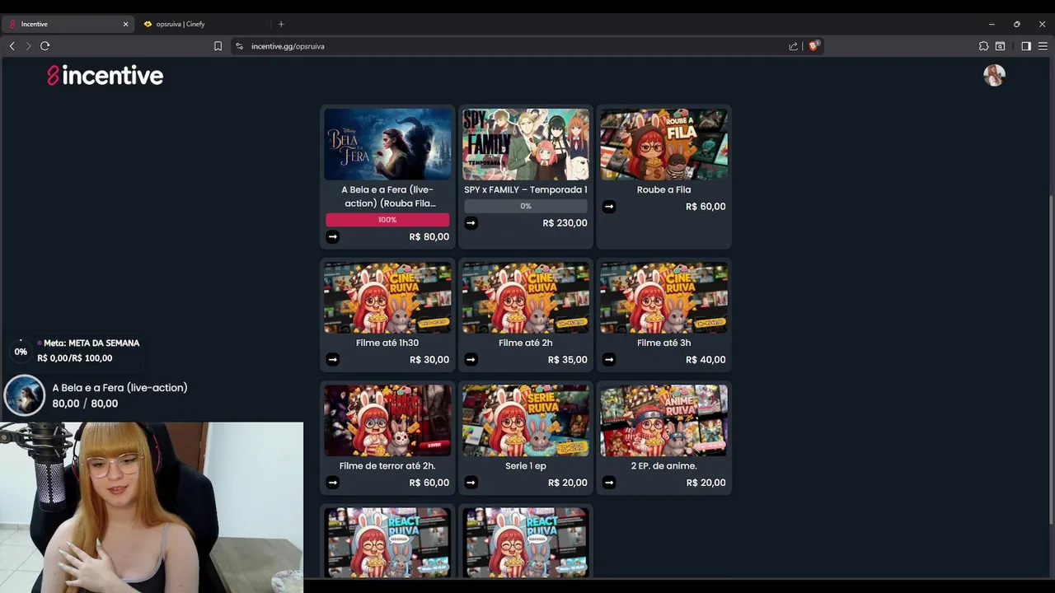Open the Filme até 2h thumbnail
Screen dimensions: 1055x593
click(x=526, y=297)
